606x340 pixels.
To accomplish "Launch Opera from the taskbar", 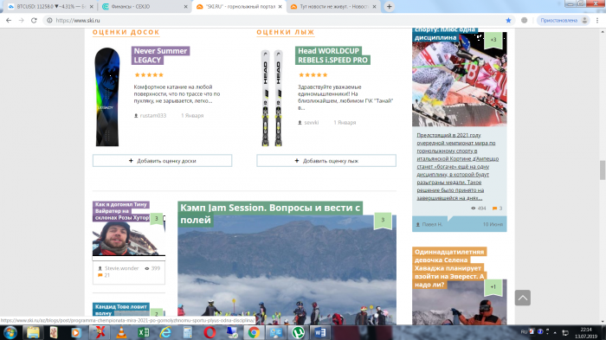I will pos(210,332).
